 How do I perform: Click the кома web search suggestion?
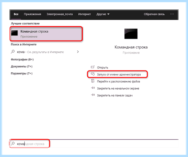tap(45, 52)
